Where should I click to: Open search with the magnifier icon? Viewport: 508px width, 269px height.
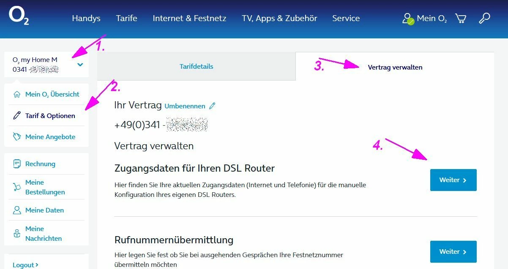(484, 18)
